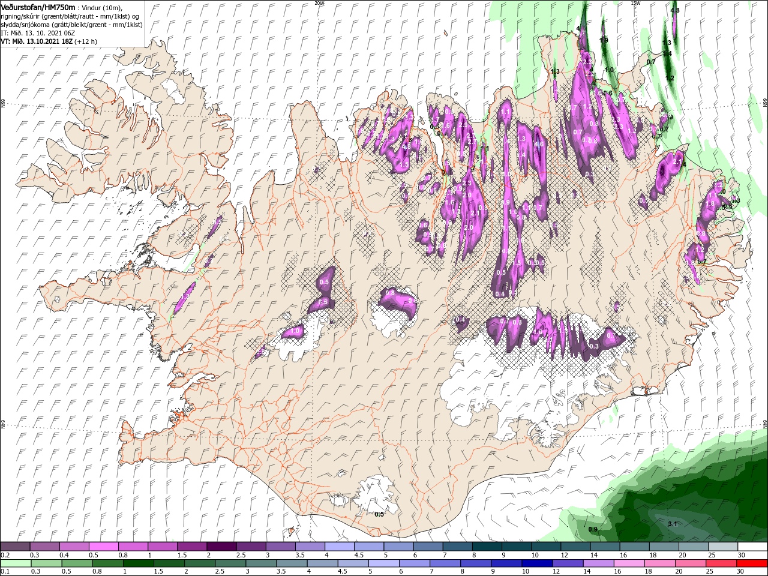Pick the top-row legend swatch starting at 0.4
This screenshot has width=768, height=576.
pyautogui.click(x=74, y=547)
